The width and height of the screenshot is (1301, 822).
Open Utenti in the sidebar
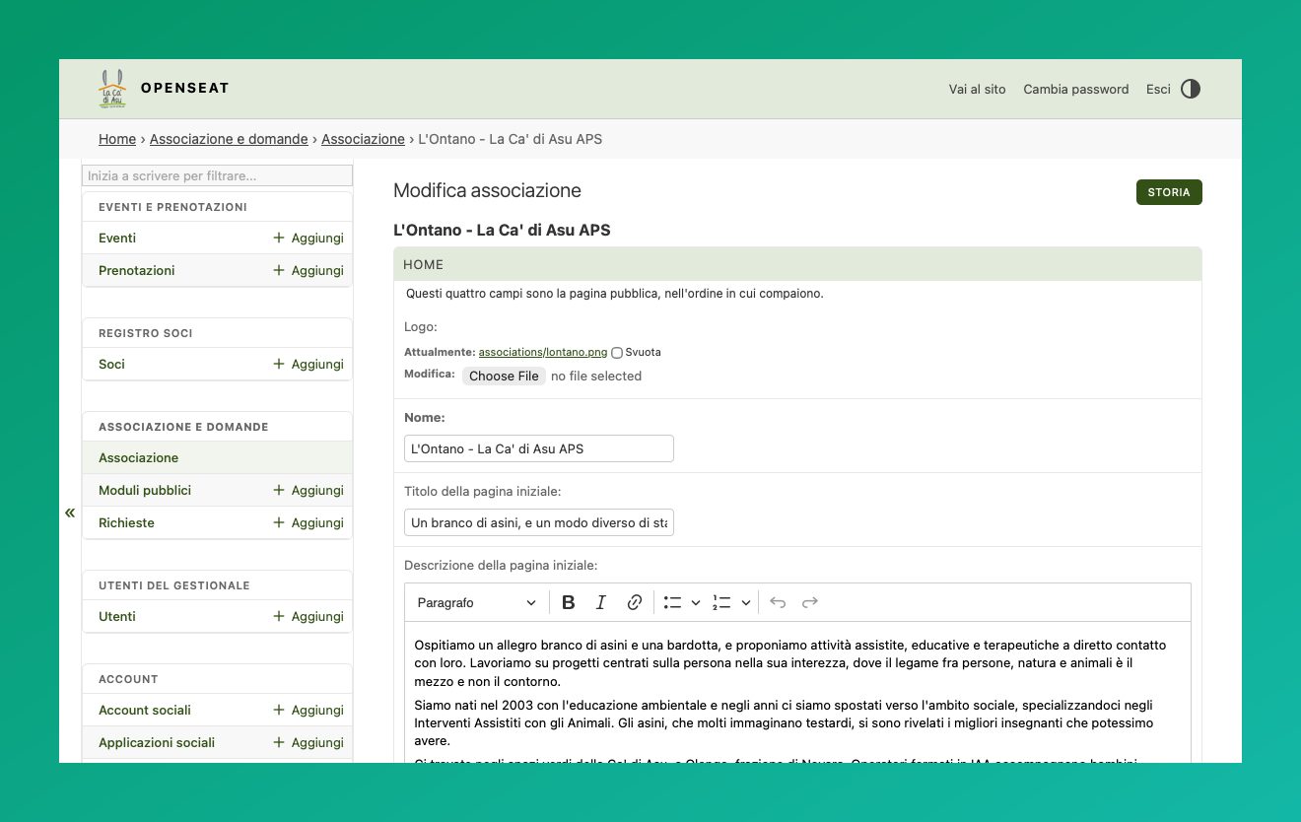117,616
